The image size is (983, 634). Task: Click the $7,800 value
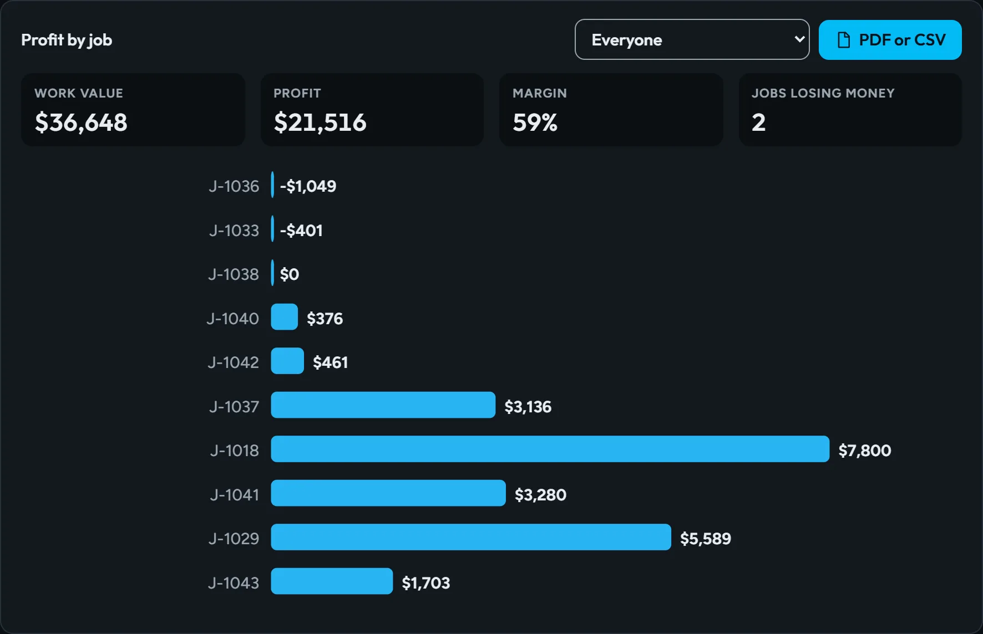point(864,450)
